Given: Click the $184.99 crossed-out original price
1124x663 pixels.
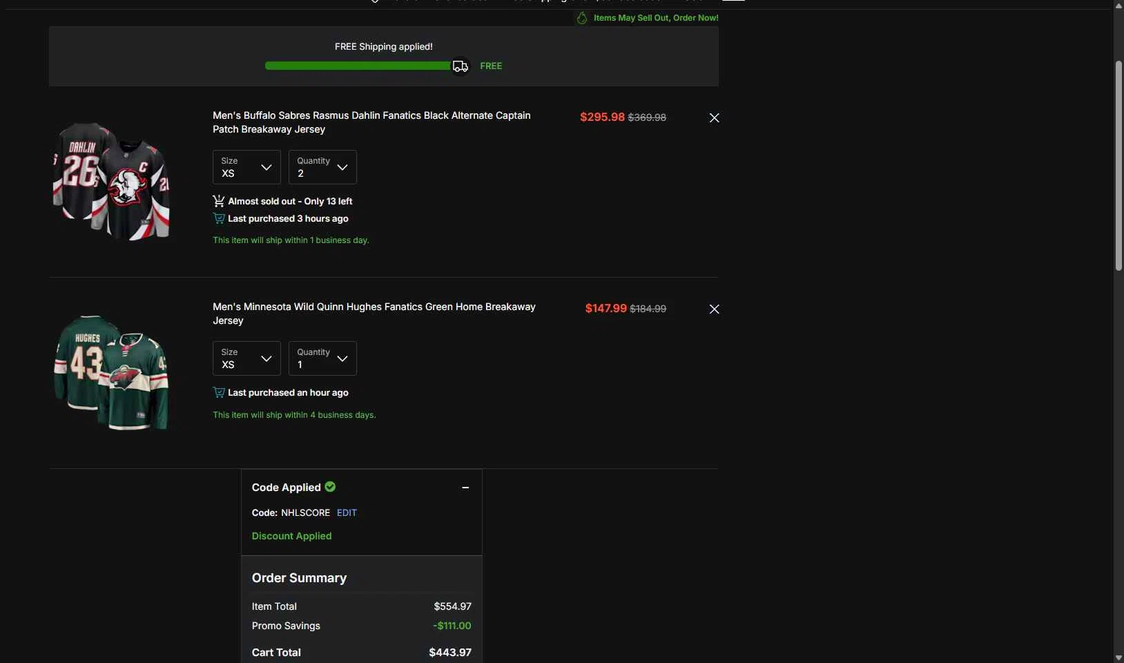Looking at the screenshot, I should (648, 309).
